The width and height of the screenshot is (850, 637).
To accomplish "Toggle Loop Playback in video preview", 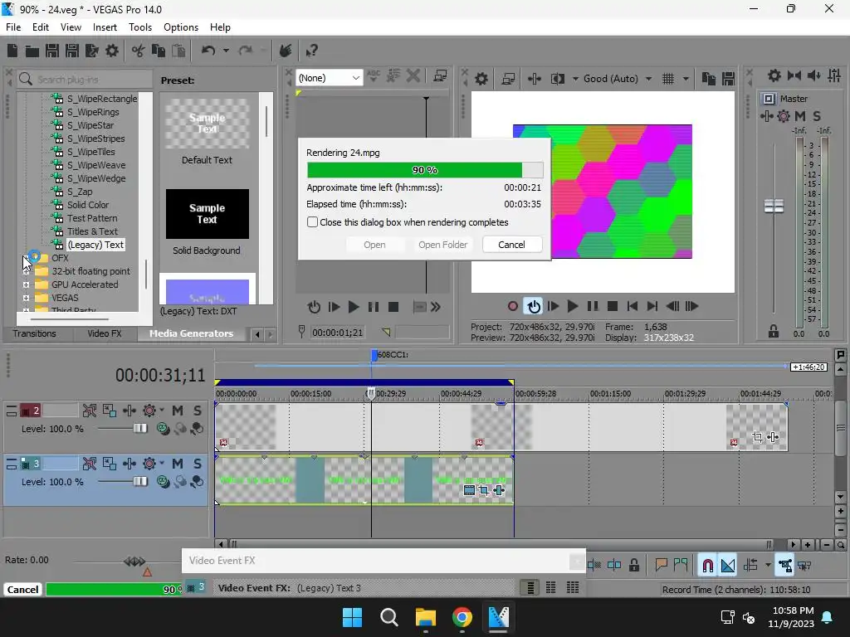I will [534, 307].
